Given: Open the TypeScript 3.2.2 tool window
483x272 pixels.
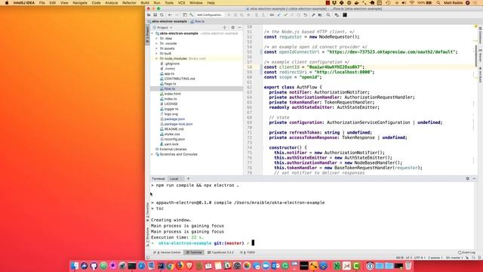Looking at the screenshot, I should [x=220, y=252].
